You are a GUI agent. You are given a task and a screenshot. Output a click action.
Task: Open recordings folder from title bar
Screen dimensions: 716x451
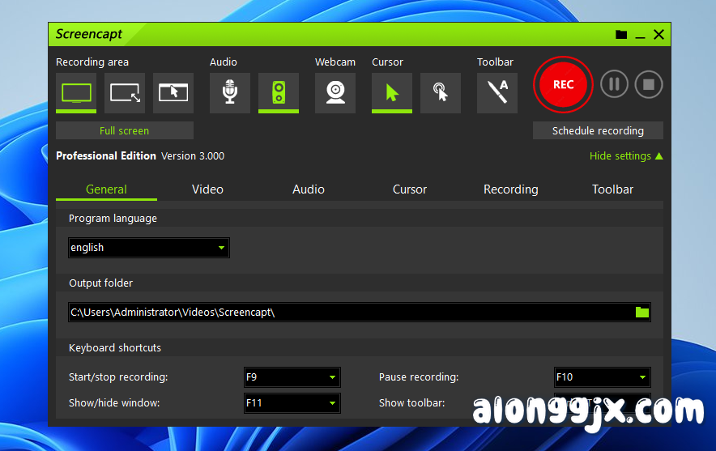click(621, 34)
